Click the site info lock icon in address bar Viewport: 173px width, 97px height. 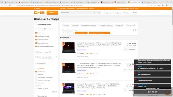[14, 5]
